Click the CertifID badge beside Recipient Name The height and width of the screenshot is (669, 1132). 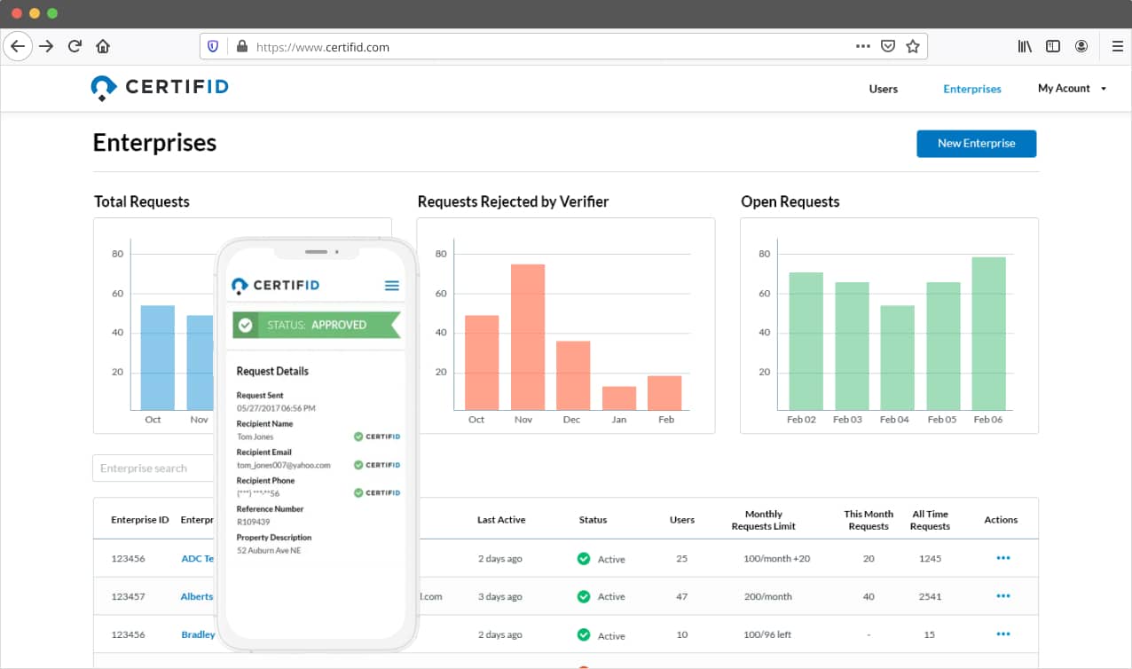point(377,437)
